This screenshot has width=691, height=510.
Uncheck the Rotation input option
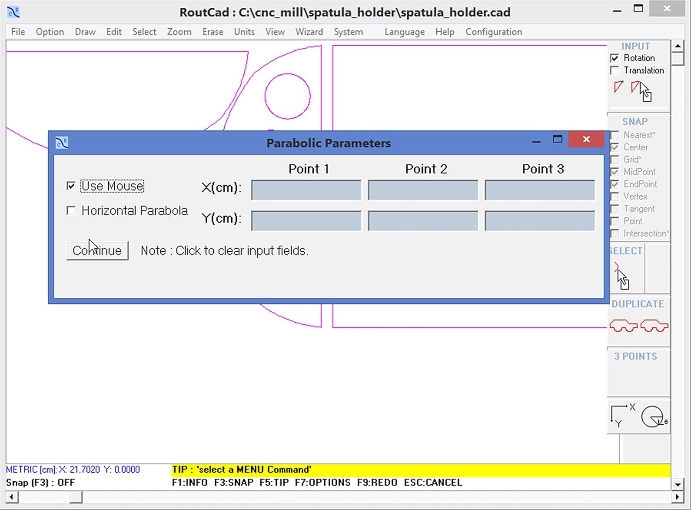[x=615, y=58]
